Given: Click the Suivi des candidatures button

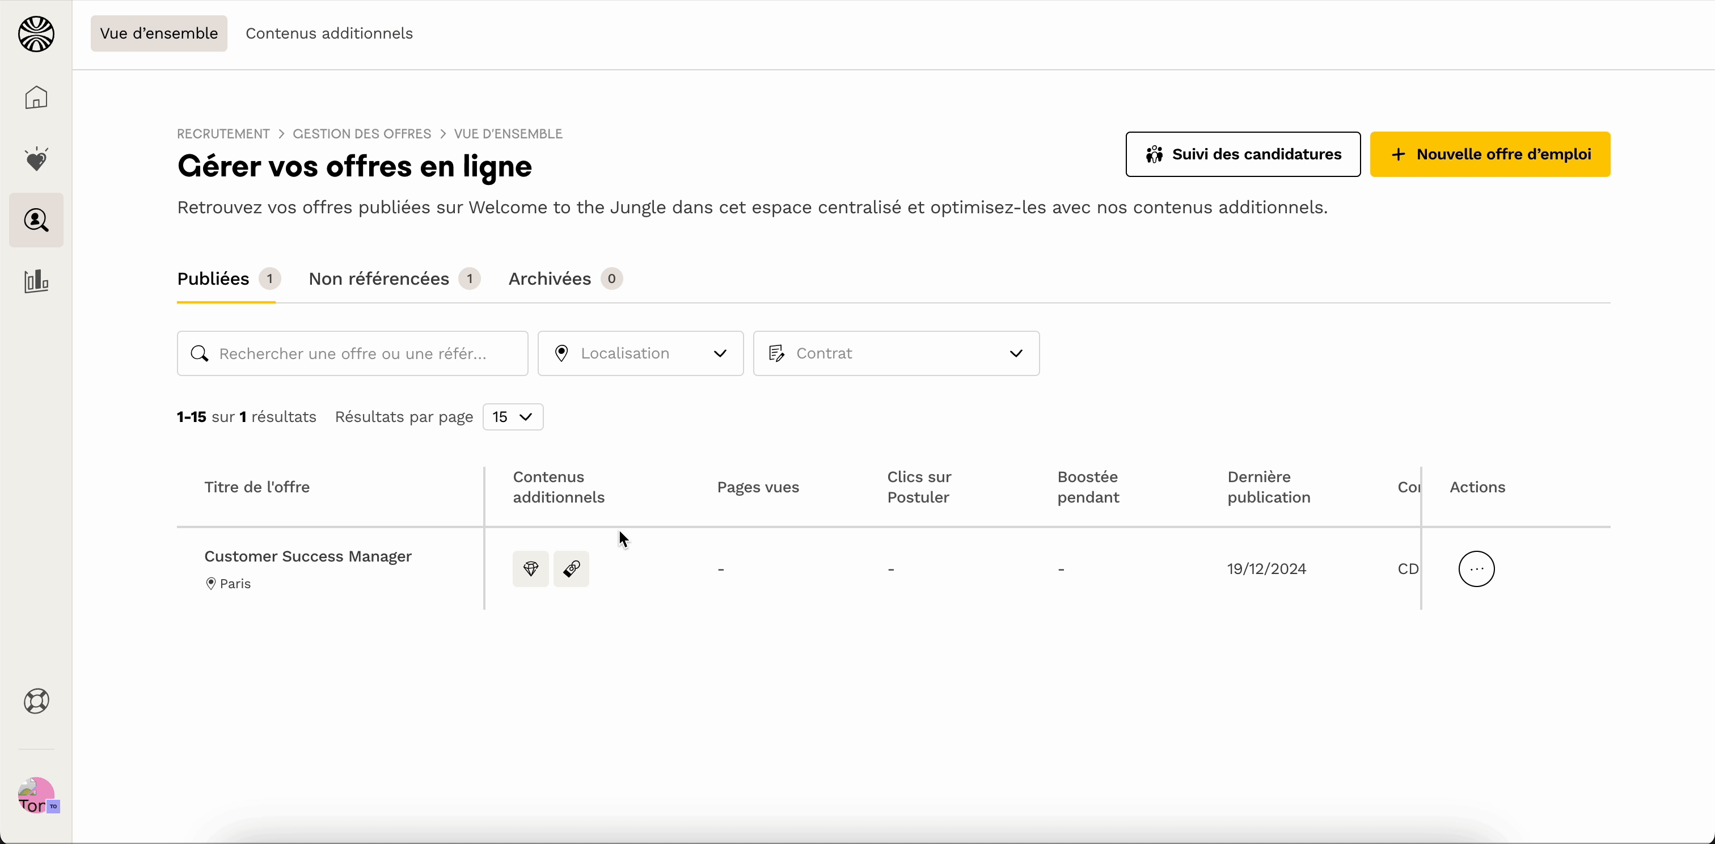Looking at the screenshot, I should click(1243, 154).
